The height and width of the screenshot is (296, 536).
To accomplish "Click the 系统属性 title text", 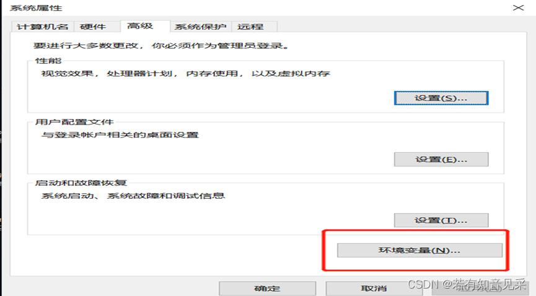I will (36, 8).
